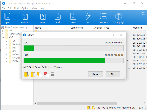Click the Test archive toolbar icon
The image size is (147, 111).
[88, 16]
